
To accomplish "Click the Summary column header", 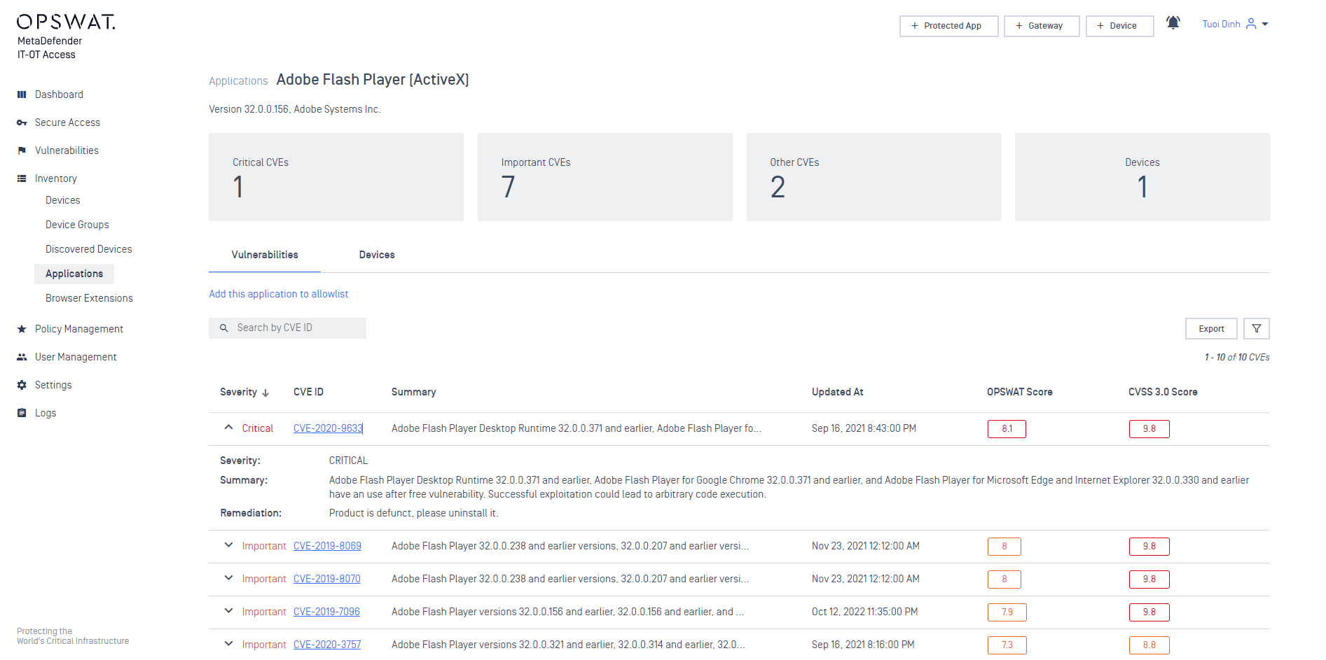I will [x=413, y=392].
